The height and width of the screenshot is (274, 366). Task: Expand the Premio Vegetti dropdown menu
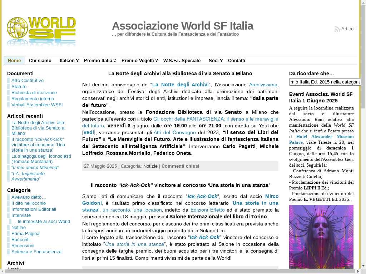140,61
